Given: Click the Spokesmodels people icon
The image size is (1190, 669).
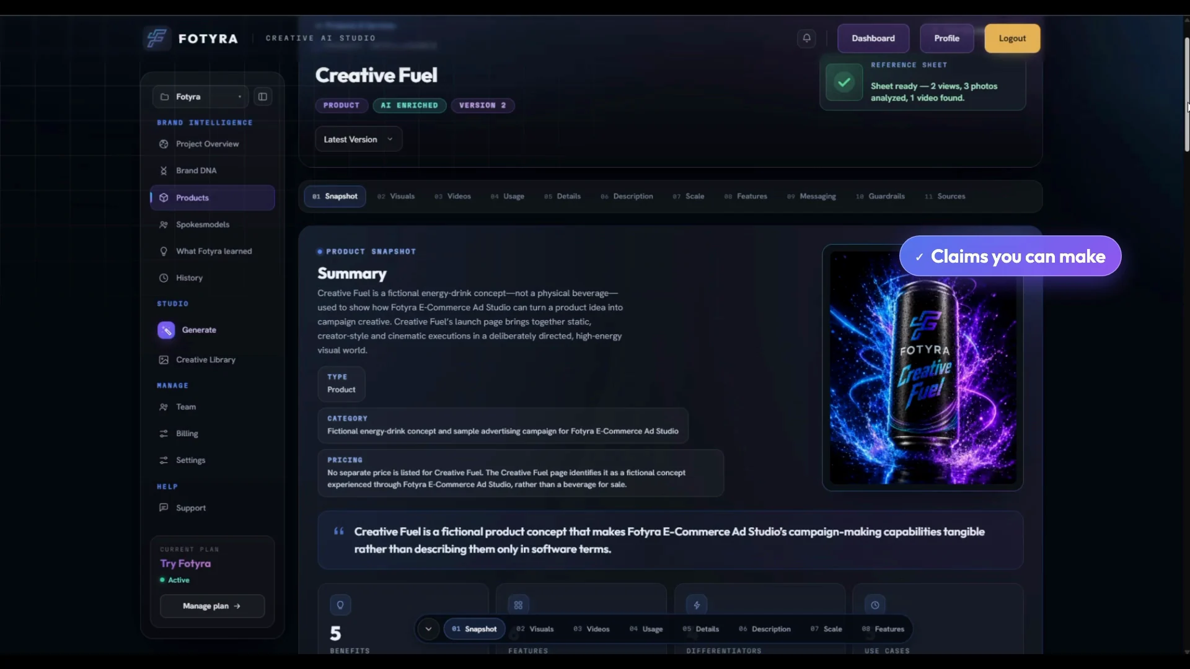Looking at the screenshot, I should tap(164, 224).
